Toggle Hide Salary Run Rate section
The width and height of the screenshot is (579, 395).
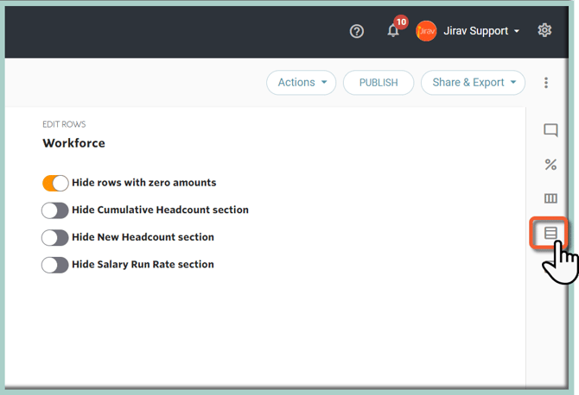pyautogui.click(x=55, y=265)
